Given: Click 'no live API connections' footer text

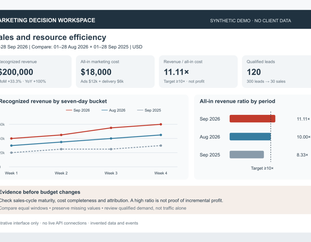Looking at the screenshot, I should coord(64,223).
